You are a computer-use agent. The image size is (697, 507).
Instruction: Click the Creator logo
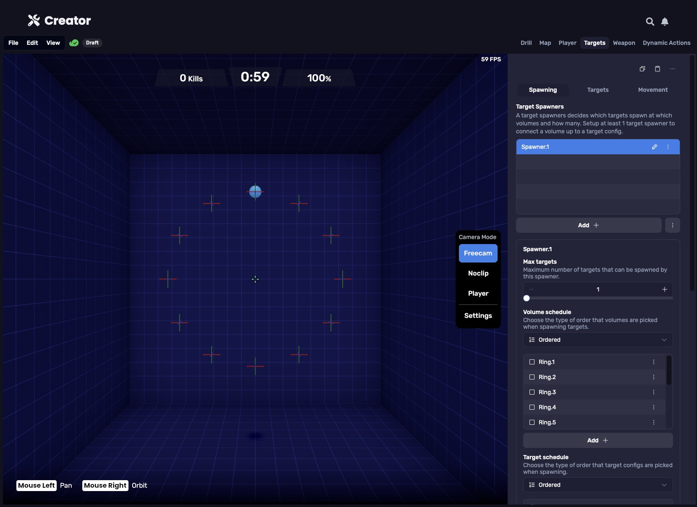point(59,21)
